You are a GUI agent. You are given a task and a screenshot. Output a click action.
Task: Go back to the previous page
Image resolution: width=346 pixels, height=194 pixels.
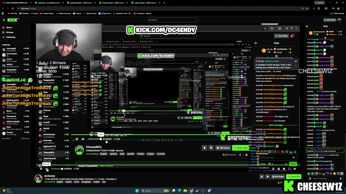point(3,8)
